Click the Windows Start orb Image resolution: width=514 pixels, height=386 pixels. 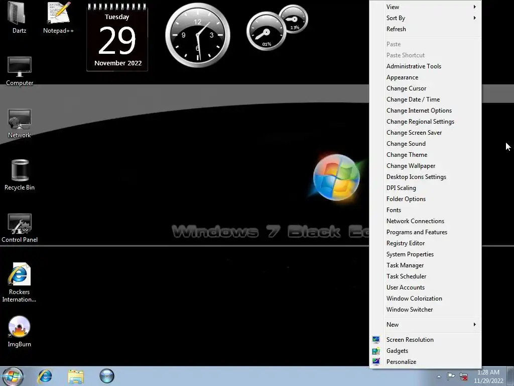[13, 376]
